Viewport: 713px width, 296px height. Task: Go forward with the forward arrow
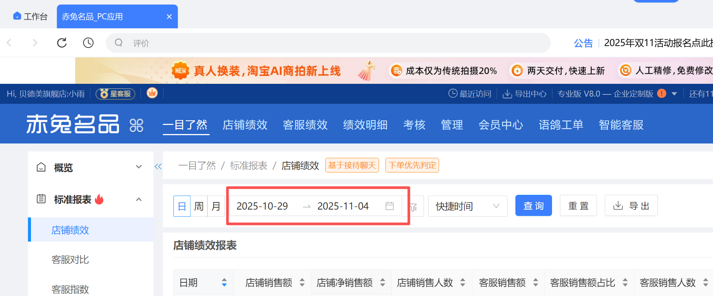[x=35, y=43]
